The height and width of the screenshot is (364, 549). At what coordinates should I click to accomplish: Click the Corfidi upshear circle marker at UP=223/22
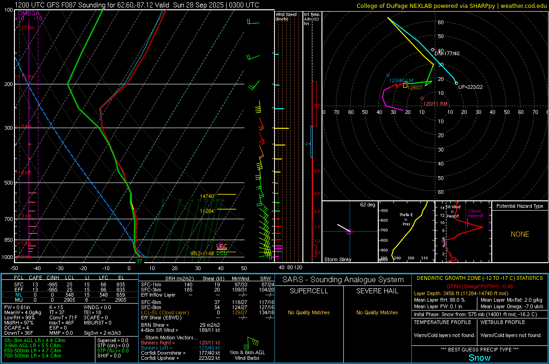point(456,83)
